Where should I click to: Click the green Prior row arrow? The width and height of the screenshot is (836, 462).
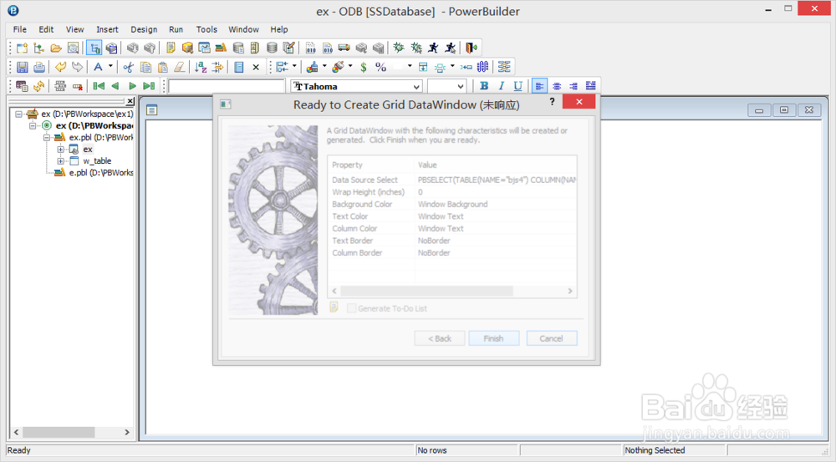pos(115,86)
